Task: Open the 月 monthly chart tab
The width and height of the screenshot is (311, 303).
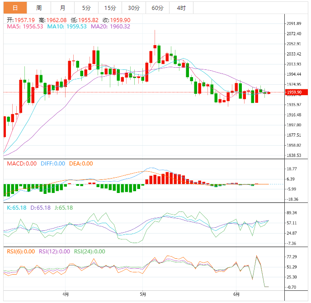Action: (62, 8)
